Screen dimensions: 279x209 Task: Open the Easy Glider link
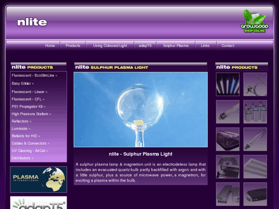[x=23, y=84]
